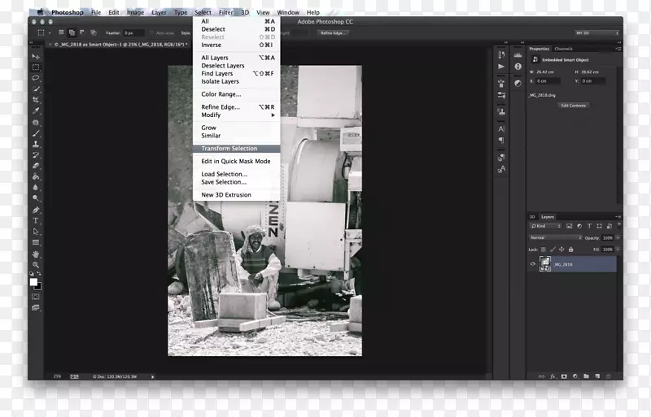
Task: Select the Clone Stamp tool
Action: [x=36, y=144]
